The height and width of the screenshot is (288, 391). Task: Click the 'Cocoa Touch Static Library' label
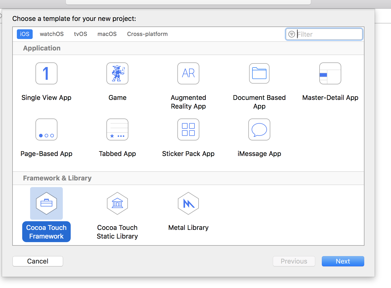(117, 232)
